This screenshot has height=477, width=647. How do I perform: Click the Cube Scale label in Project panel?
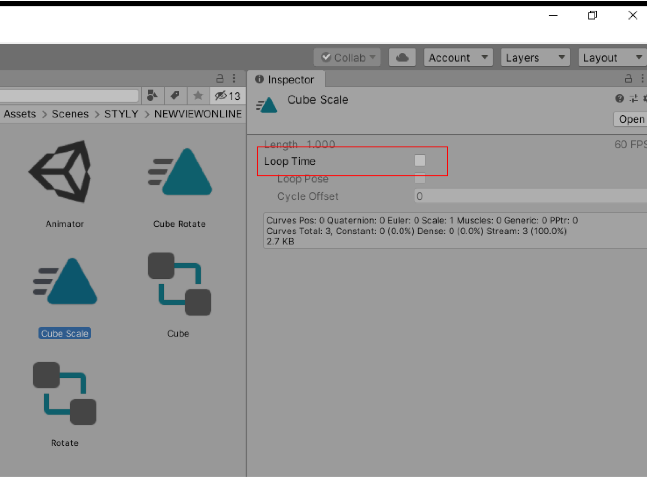click(65, 333)
